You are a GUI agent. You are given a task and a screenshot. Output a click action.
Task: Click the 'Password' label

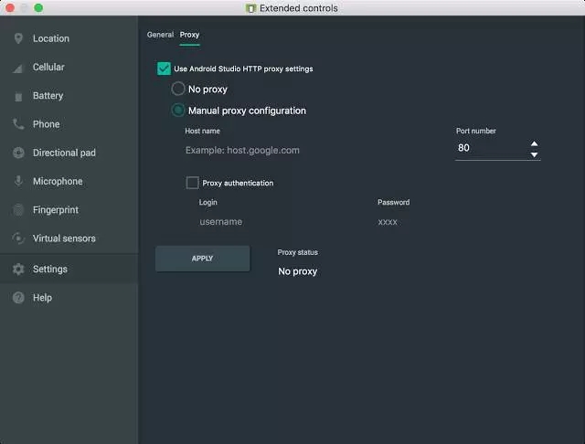pyautogui.click(x=393, y=202)
